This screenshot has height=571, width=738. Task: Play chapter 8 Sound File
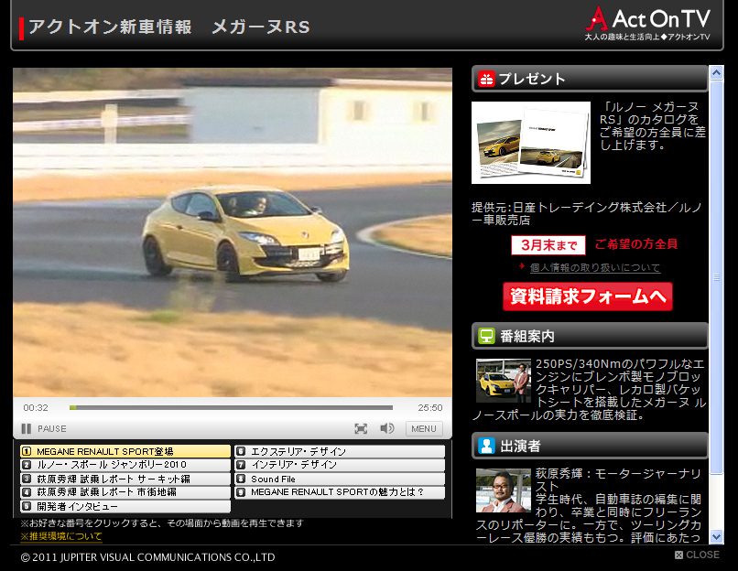340,479
